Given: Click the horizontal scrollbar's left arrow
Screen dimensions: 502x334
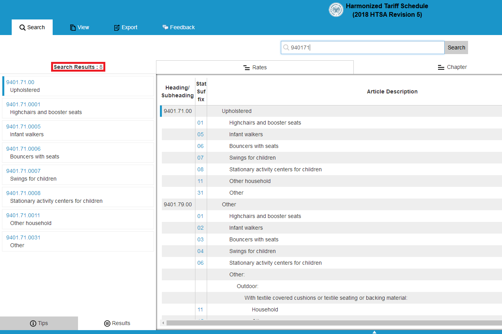Looking at the screenshot, I should coord(163,323).
